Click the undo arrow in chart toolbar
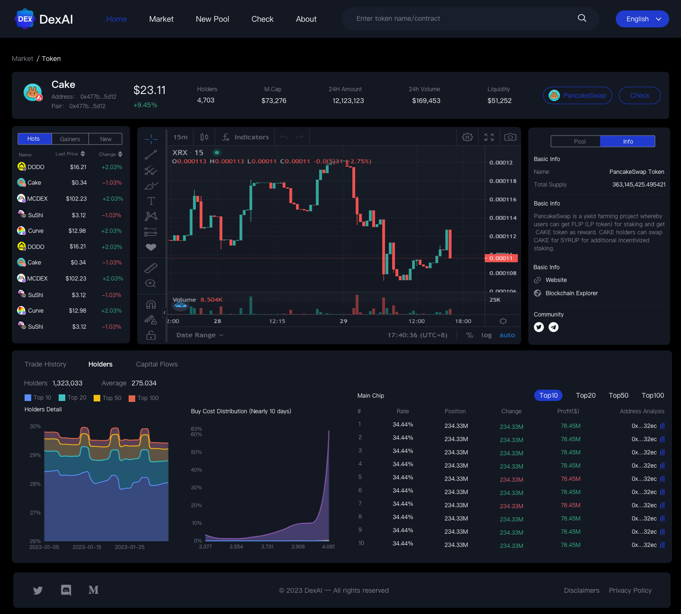This screenshot has width=681, height=614. click(284, 137)
